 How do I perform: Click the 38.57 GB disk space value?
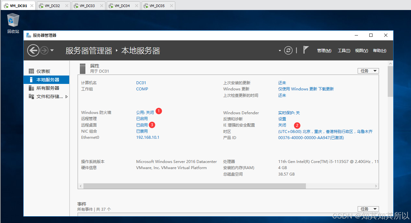tap(287, 174)
